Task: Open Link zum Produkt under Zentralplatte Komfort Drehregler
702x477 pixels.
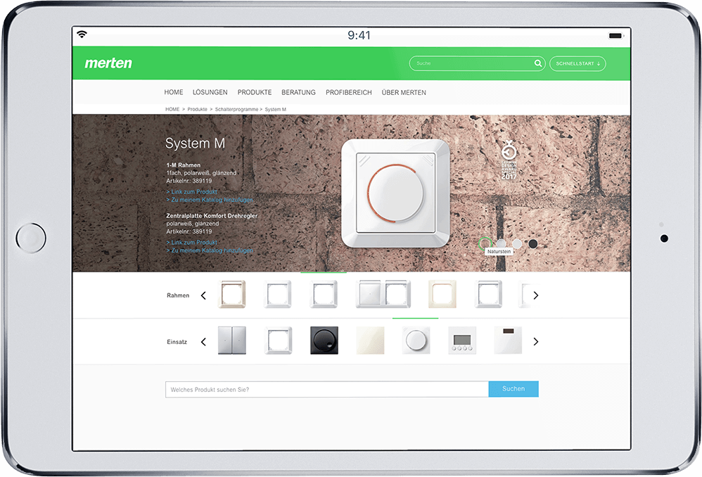Action: click(x=191, y=242)
